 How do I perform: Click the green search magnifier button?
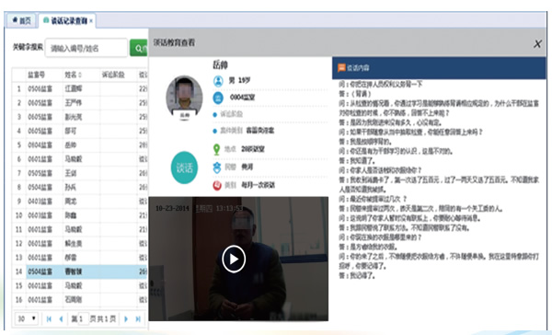pyautogui.click(x=139, y=48)
